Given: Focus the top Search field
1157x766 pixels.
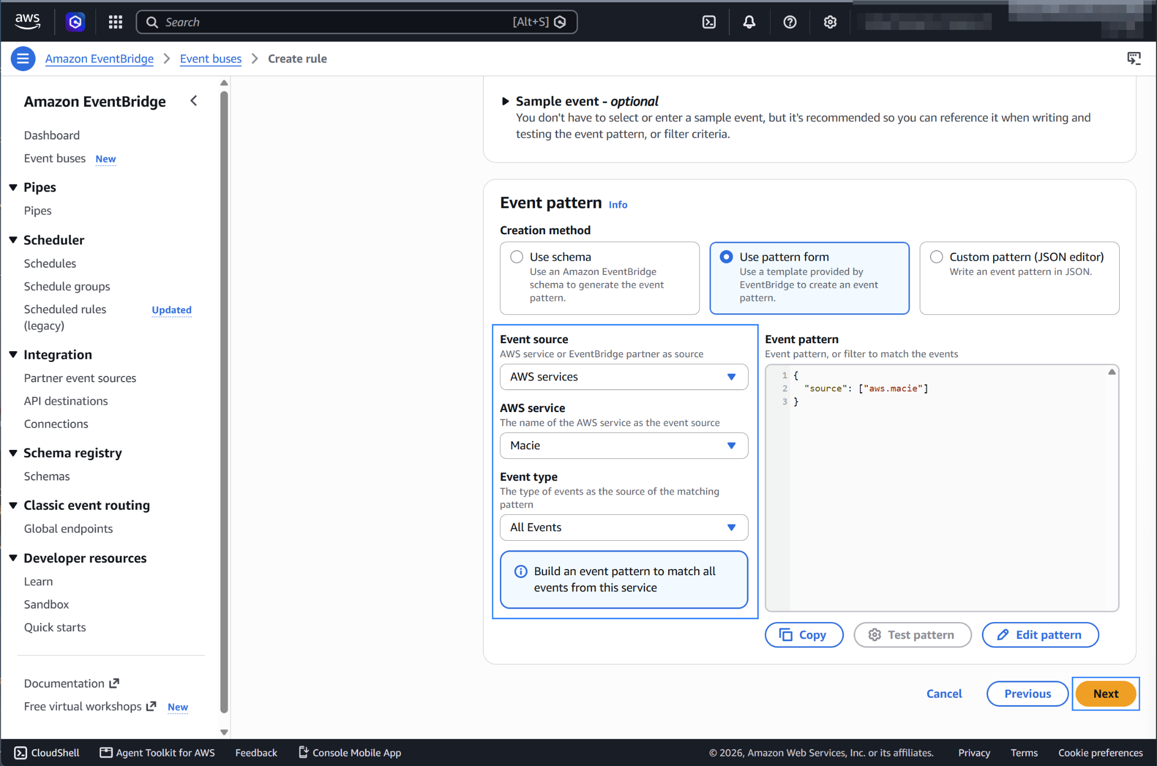Looking at the screenshot, I should 356,22.
